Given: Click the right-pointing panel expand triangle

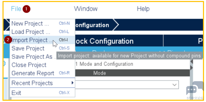Looking at the screenshot, I should coord(191,68).
